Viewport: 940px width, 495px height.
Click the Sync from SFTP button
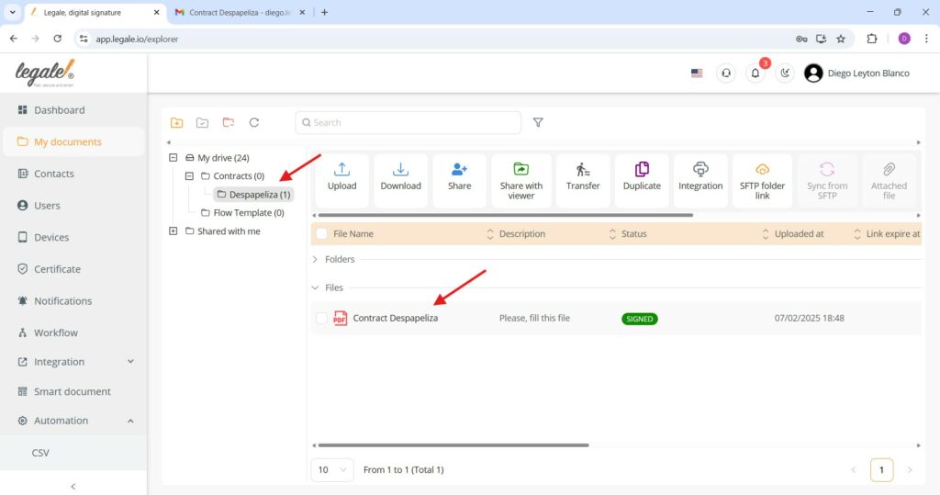point(827,181)
